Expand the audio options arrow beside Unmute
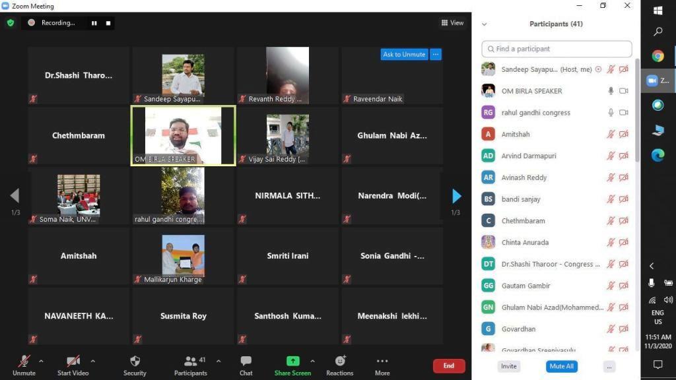676x380 pixels. click(41, 361)
